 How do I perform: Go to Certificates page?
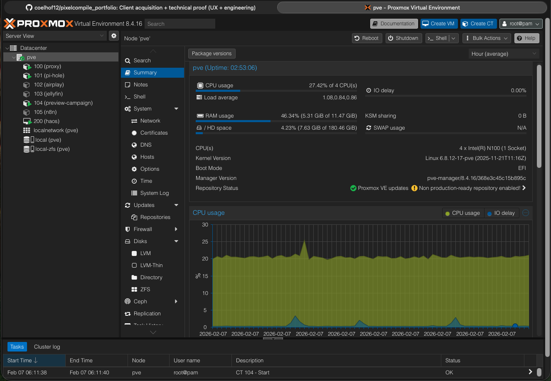coord(153,133)
